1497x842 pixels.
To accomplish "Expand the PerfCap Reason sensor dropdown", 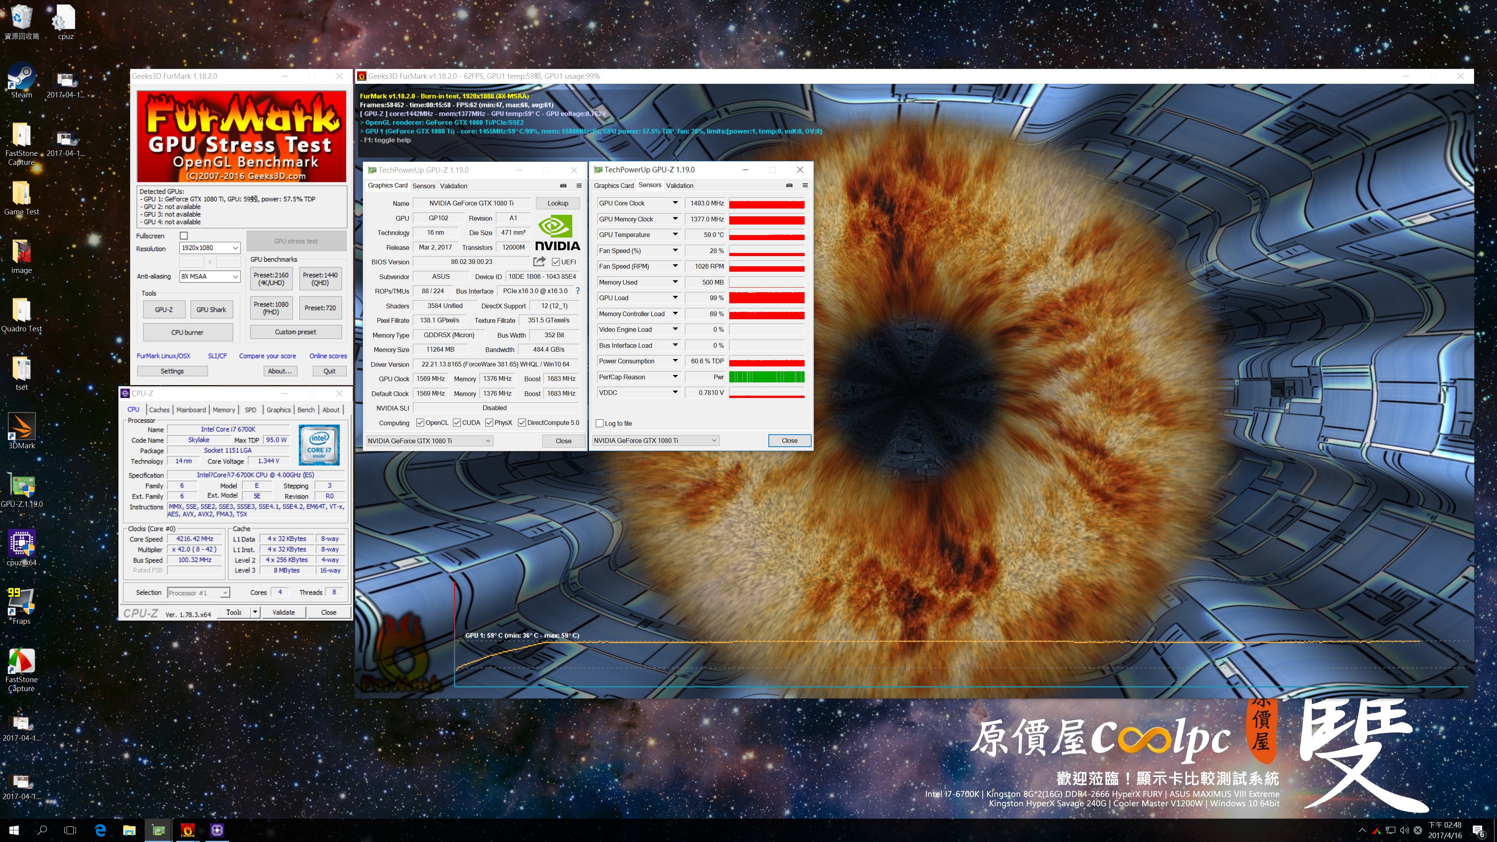I will pyautogui.click(x=675, y=377).
